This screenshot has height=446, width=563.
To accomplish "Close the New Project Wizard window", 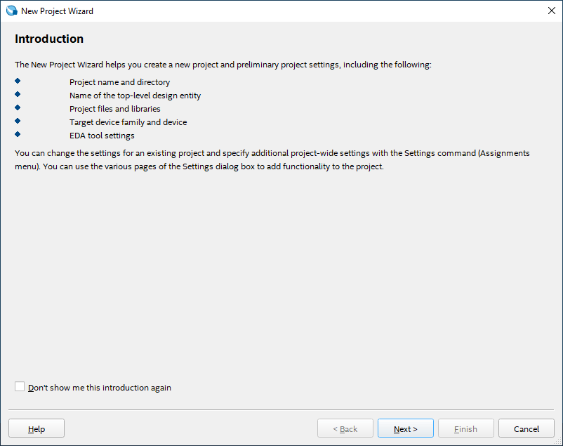I will click(x=551, y=11).
